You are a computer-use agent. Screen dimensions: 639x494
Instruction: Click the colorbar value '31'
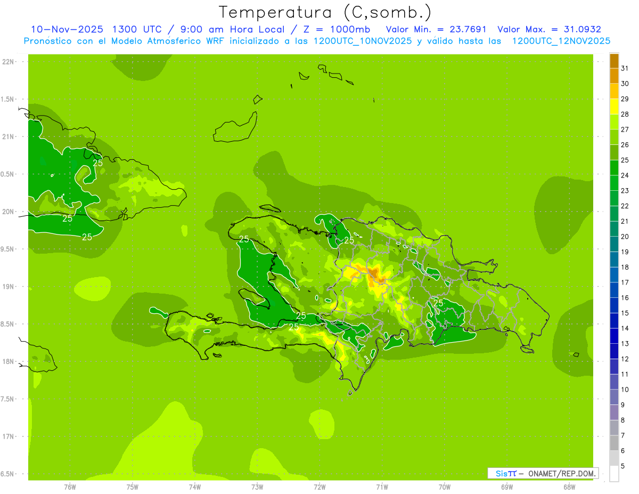(625, 68)
